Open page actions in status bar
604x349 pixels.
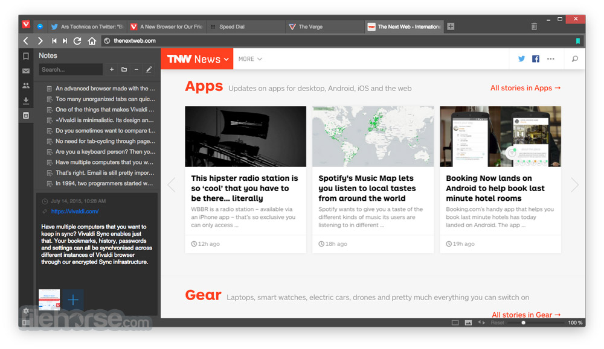pyautogui.click(x=481, y=322)
